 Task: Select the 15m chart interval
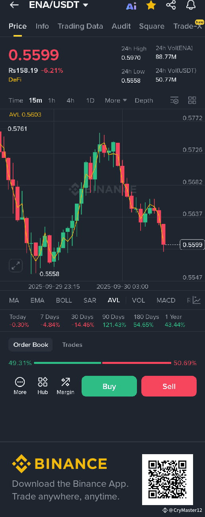[x=35, y=101]
